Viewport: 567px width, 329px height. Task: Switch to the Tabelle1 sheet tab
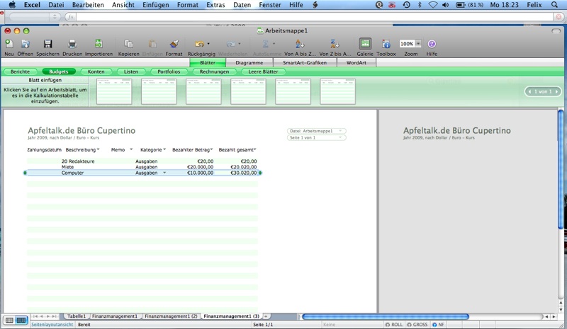[77, 316]
